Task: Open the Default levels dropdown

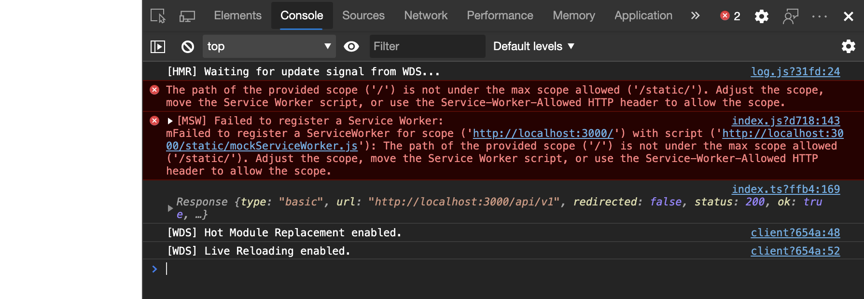Action: (534, 46)
